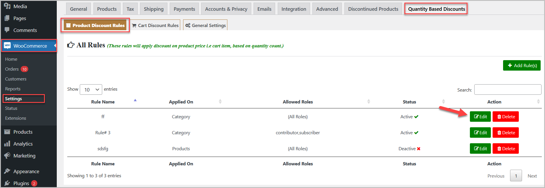Click the WooCommerce logo icon
The height and width of the screenshot is (188, 545).
tap(8, 46)
